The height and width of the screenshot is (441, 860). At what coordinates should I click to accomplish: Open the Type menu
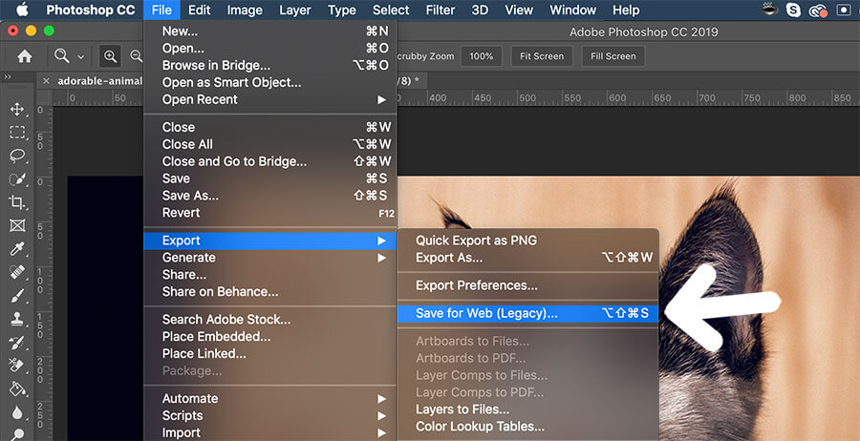342,10
